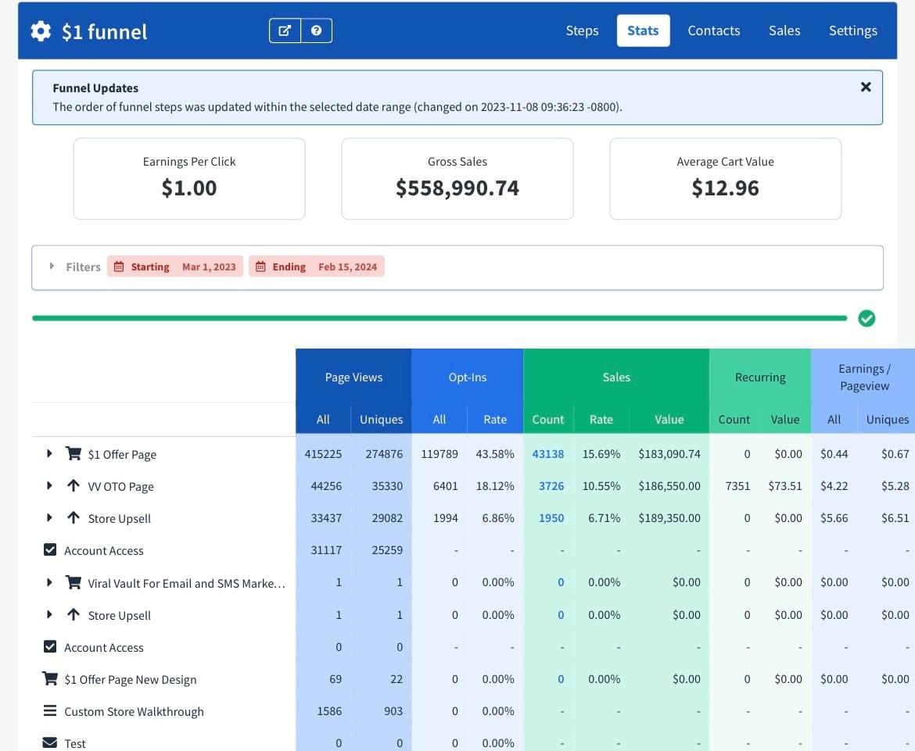Open funnel in new window icon

tap(285, 30)
